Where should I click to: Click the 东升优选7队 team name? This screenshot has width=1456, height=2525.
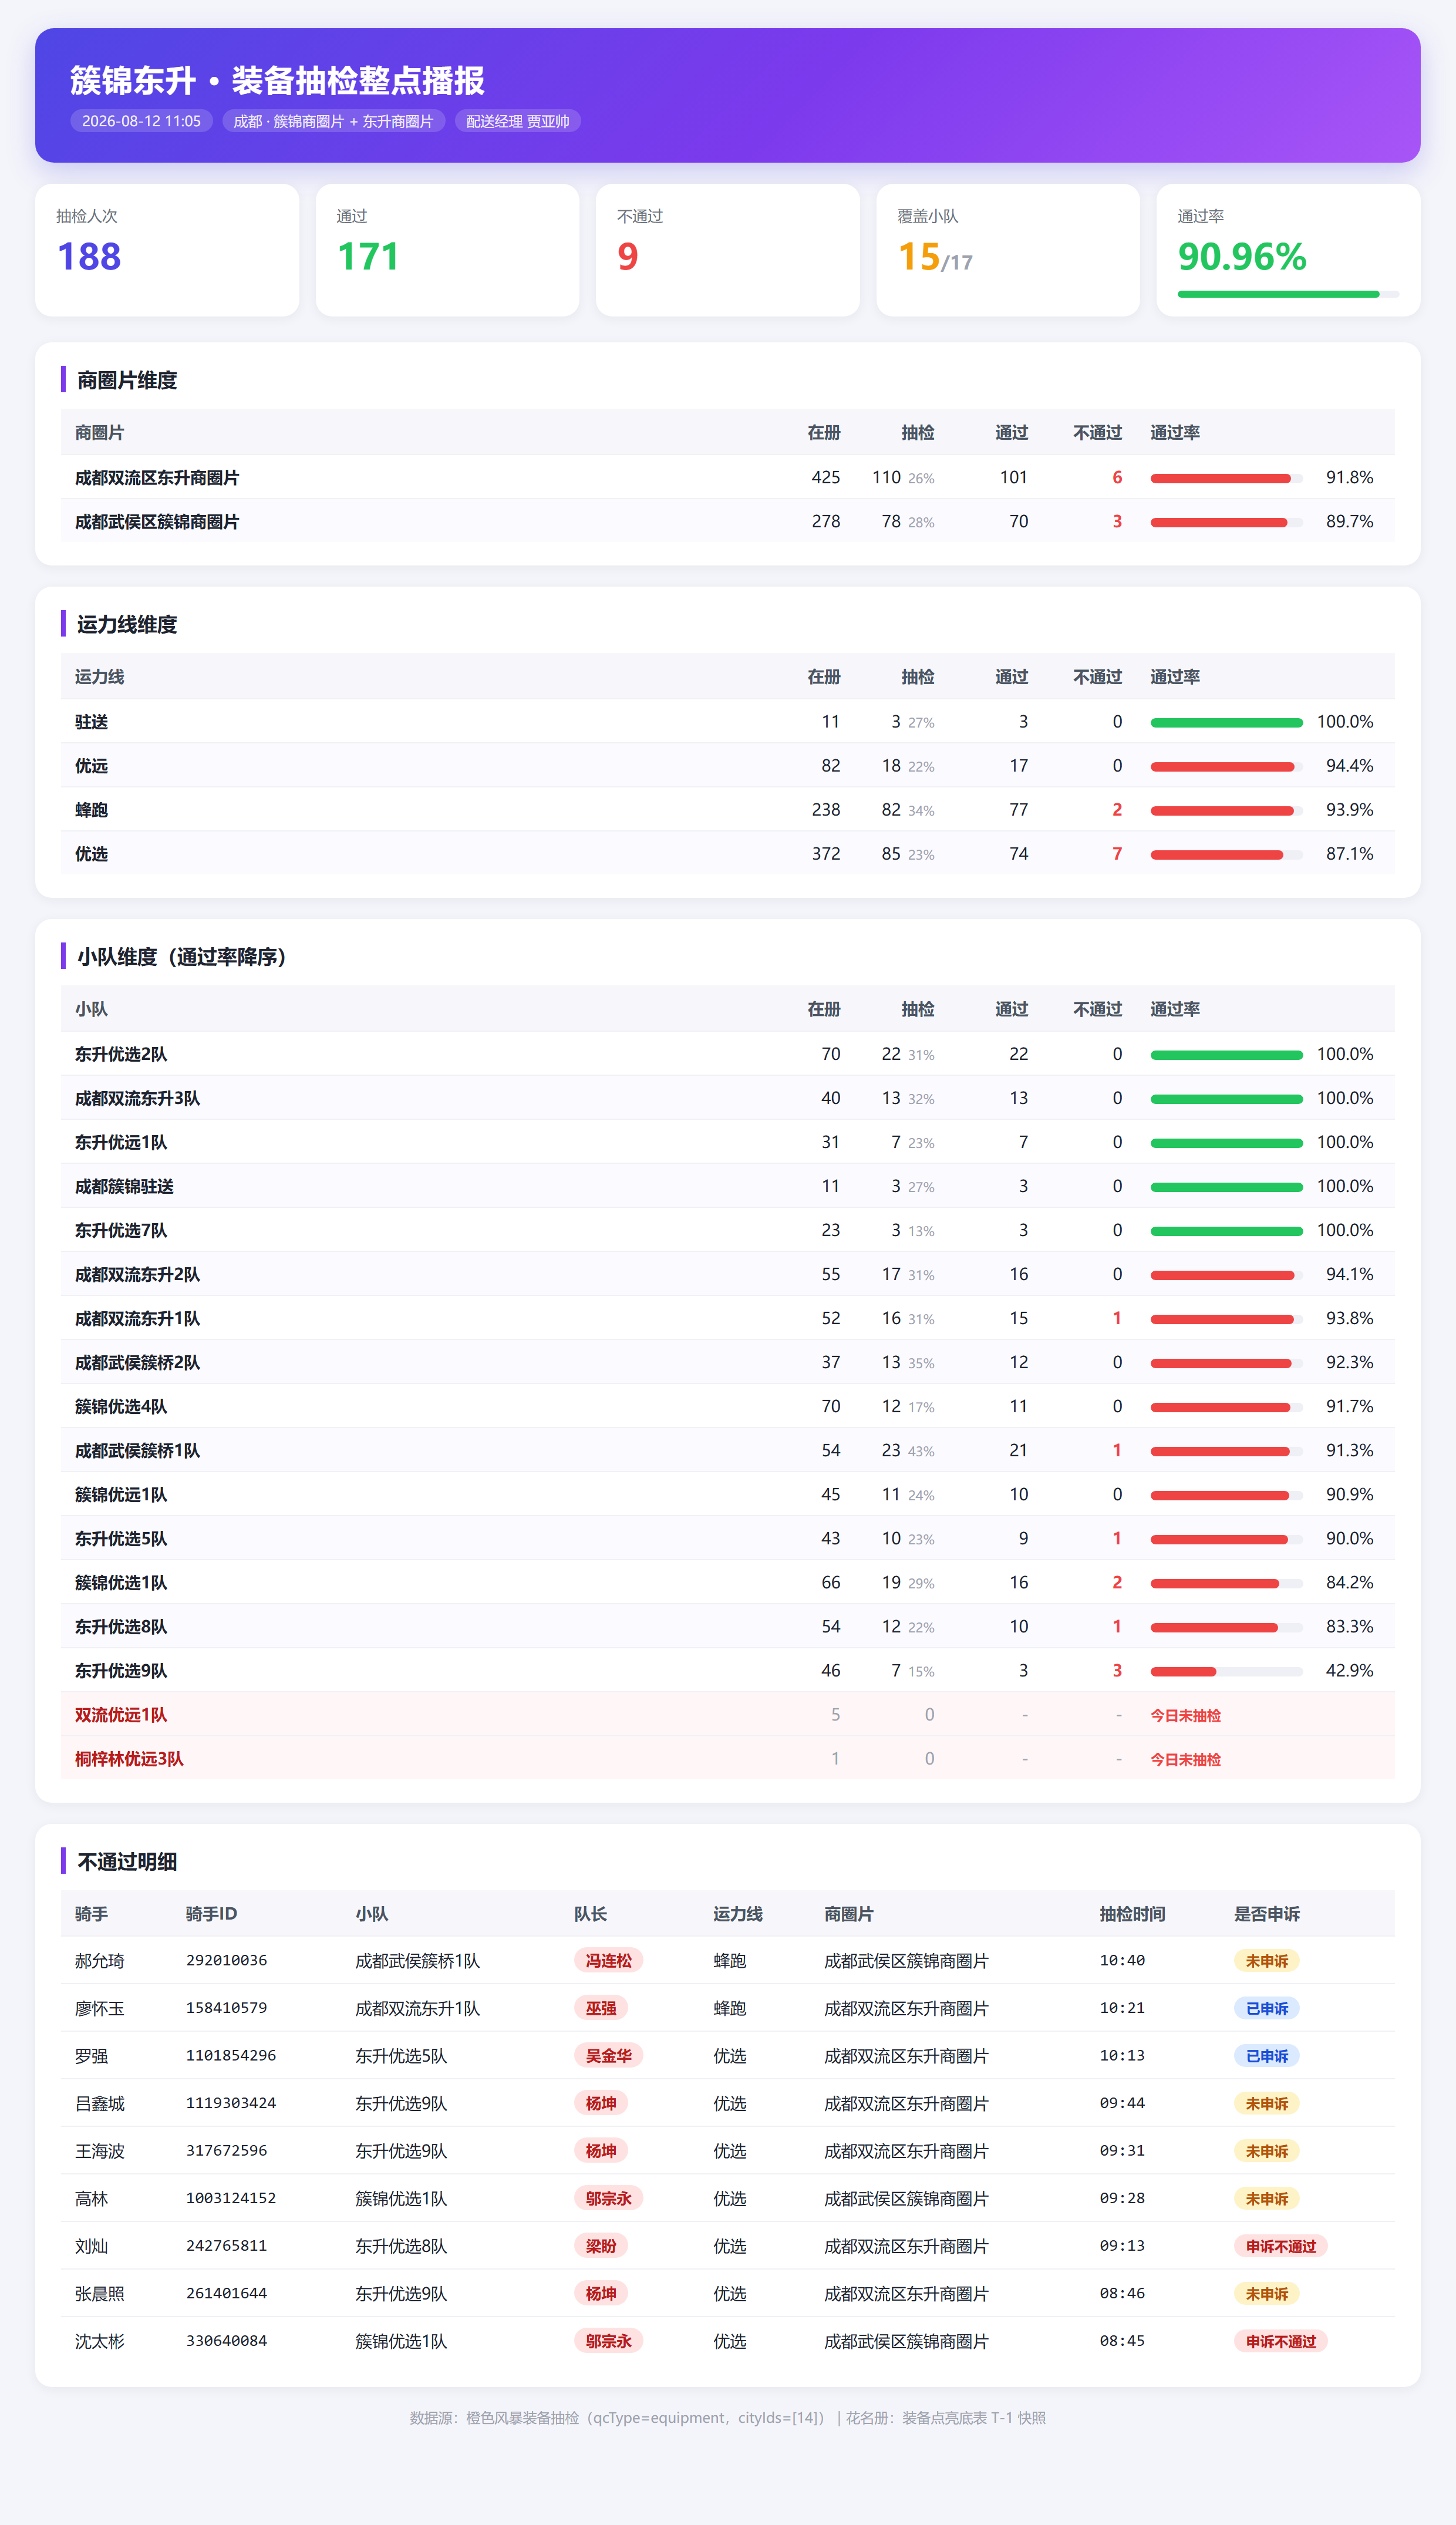click(121, 1230)
